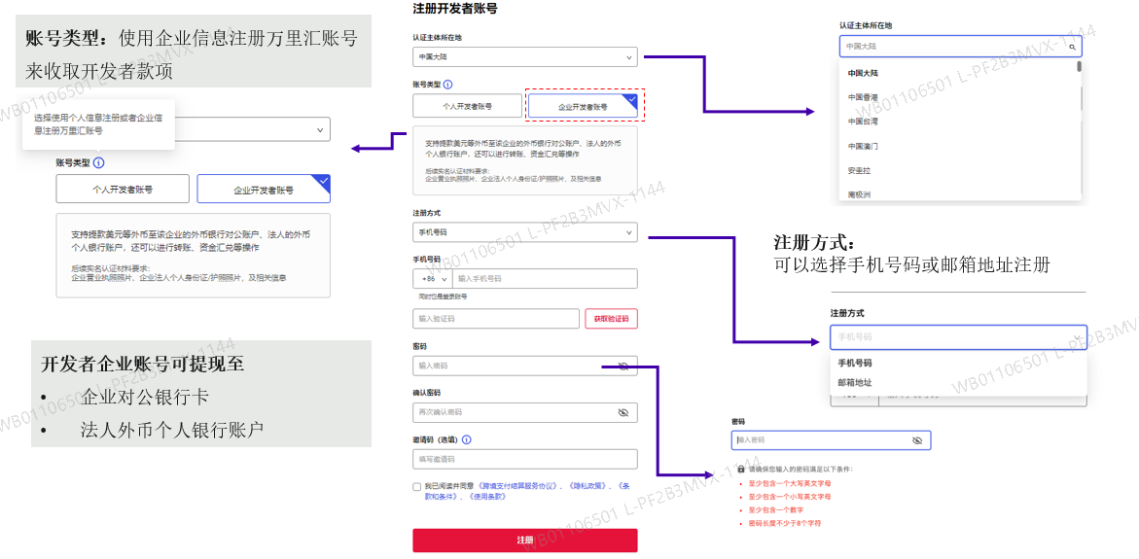The image size is (1139, 559).
Task: Choose 中国澳门 from the location list
Action: [863, 146]
